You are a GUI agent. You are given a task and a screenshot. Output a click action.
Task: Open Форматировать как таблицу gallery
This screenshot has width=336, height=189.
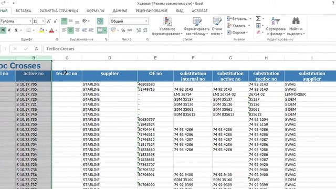pyautogui.click(x=196, y=26)
